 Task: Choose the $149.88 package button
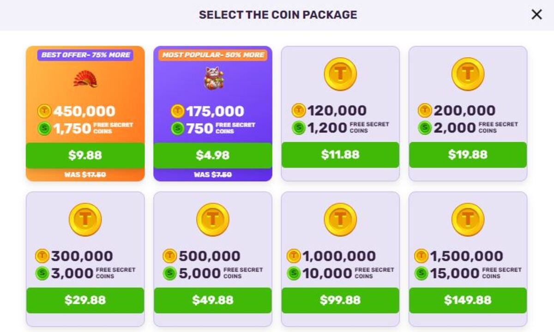(468, 300)
